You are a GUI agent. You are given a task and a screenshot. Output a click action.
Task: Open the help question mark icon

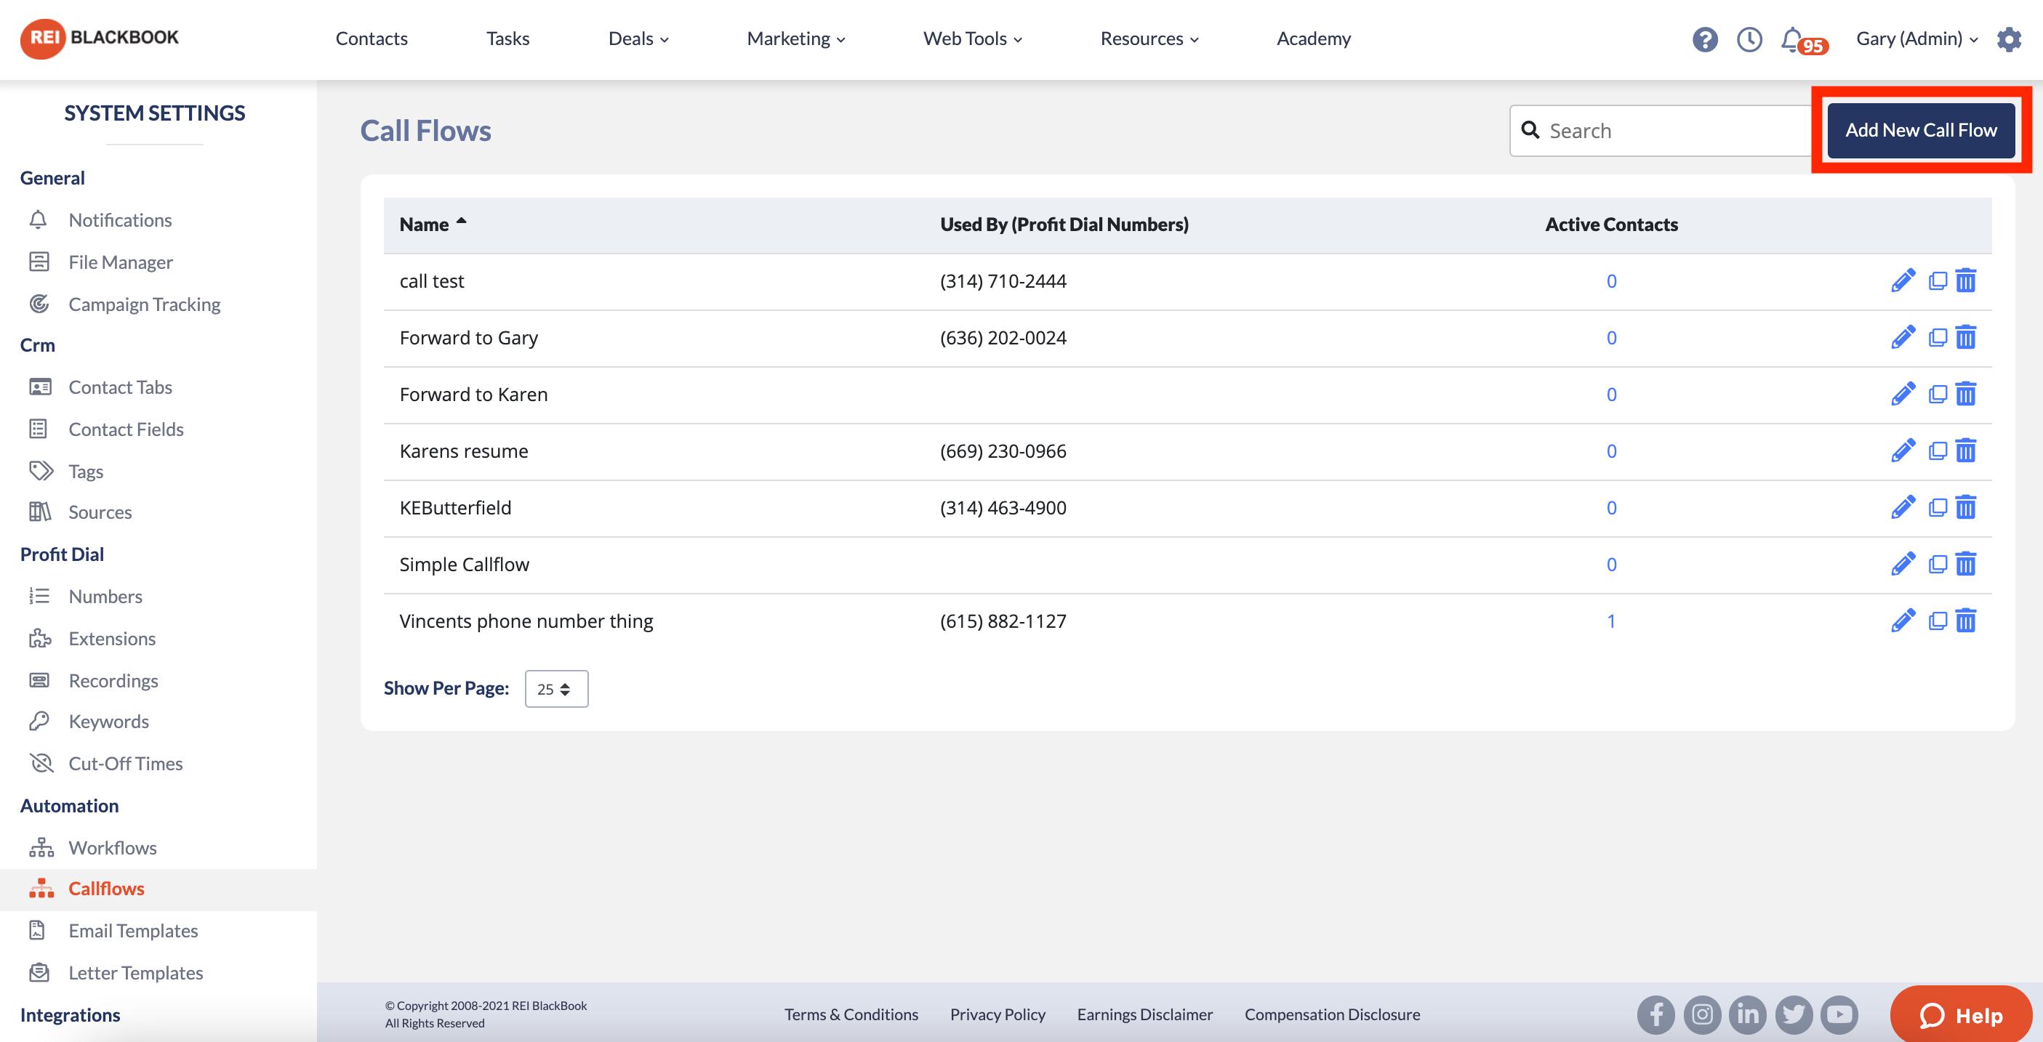[x=1704, y=39]
